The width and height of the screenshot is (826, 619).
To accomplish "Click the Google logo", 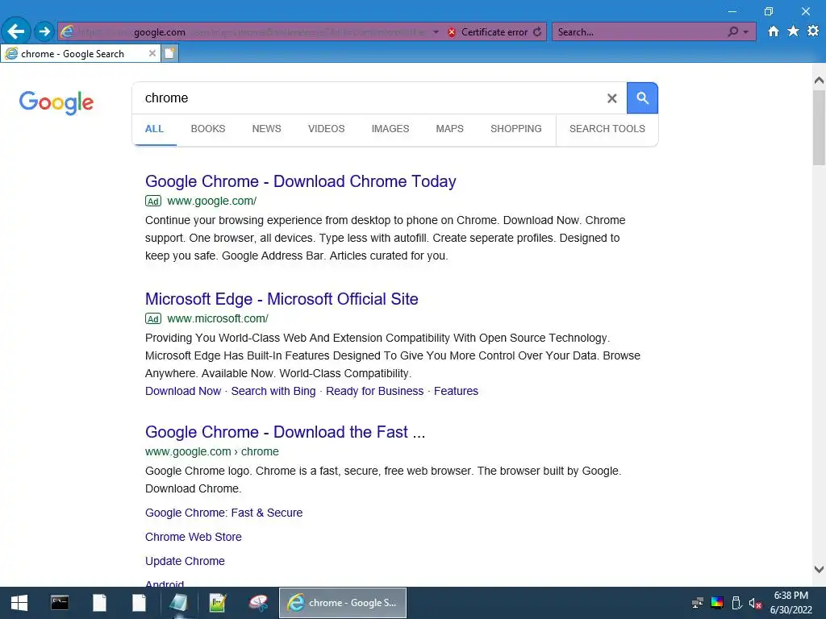I will click(56, 102).
